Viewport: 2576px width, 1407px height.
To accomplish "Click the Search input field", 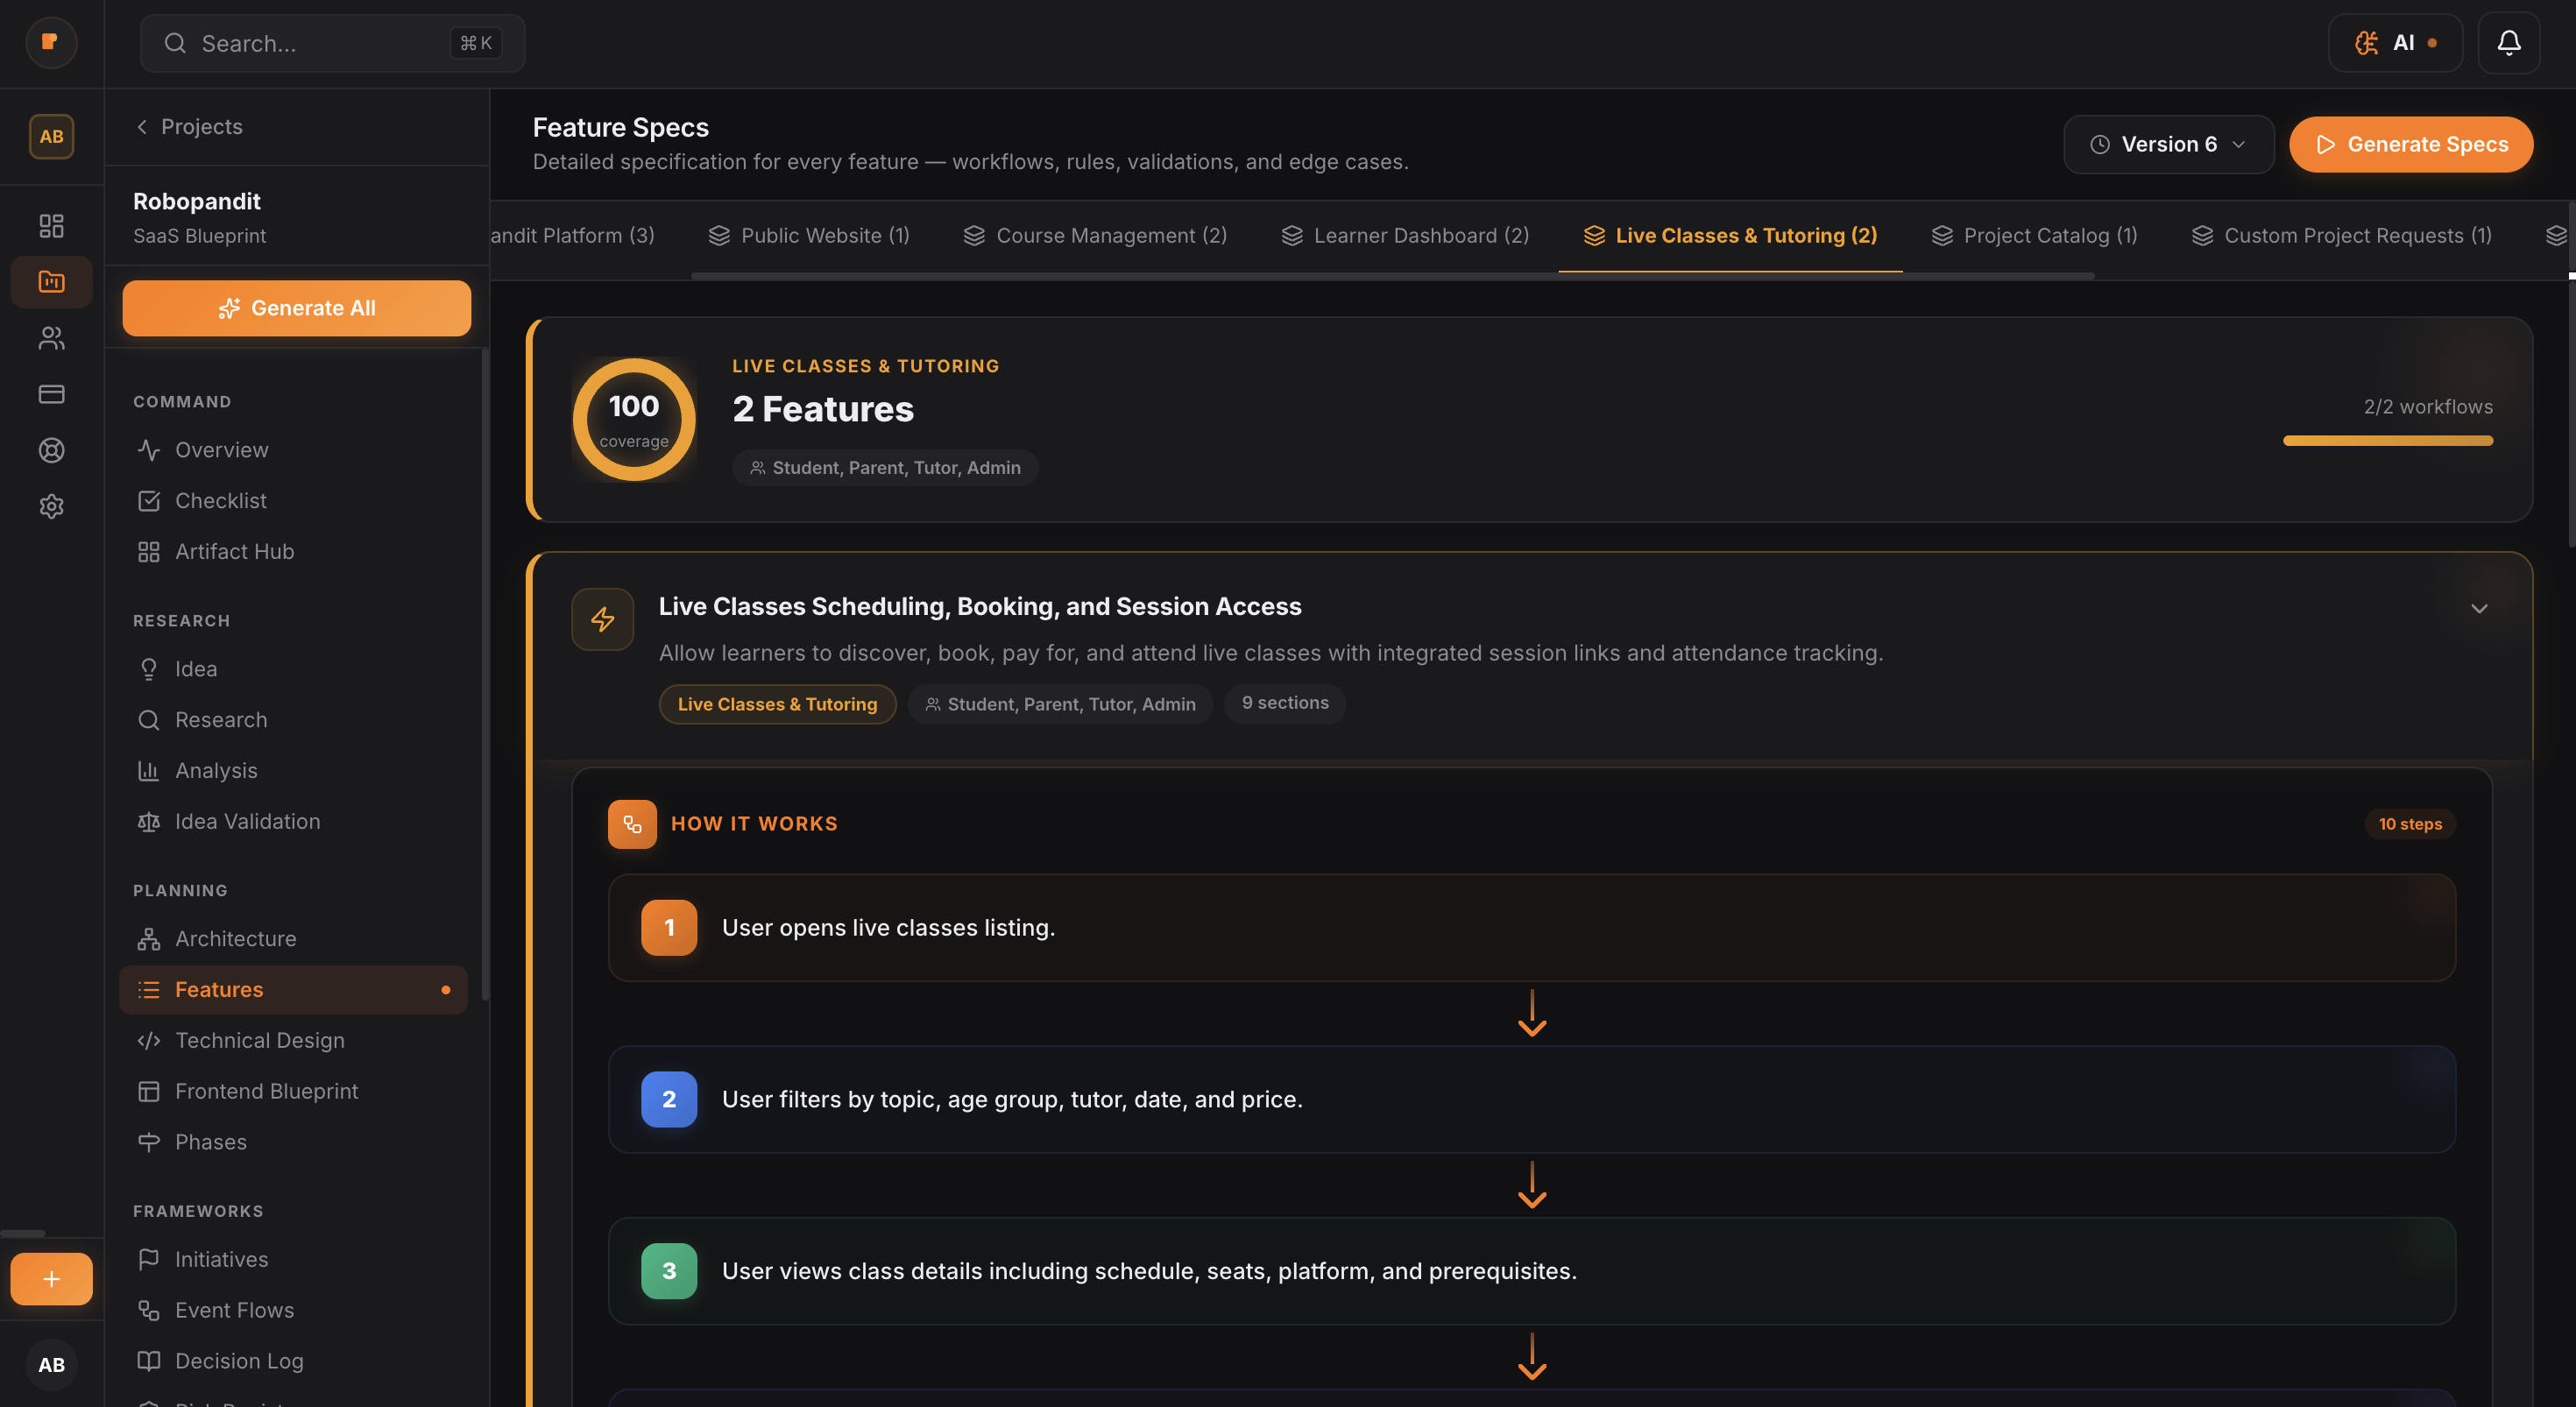I will coord(332,43).
